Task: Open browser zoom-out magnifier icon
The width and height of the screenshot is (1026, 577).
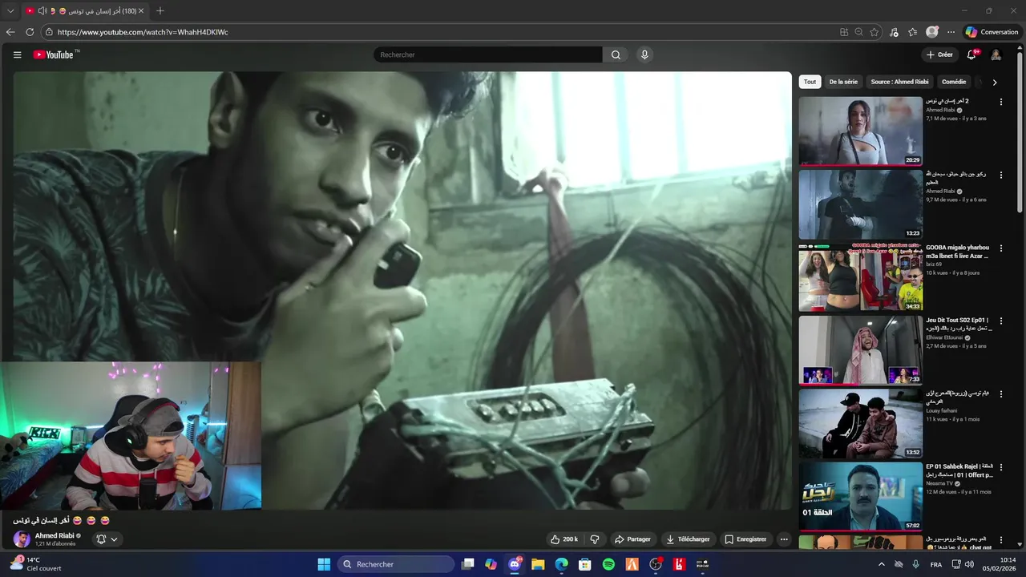Action: click(858, 32)
